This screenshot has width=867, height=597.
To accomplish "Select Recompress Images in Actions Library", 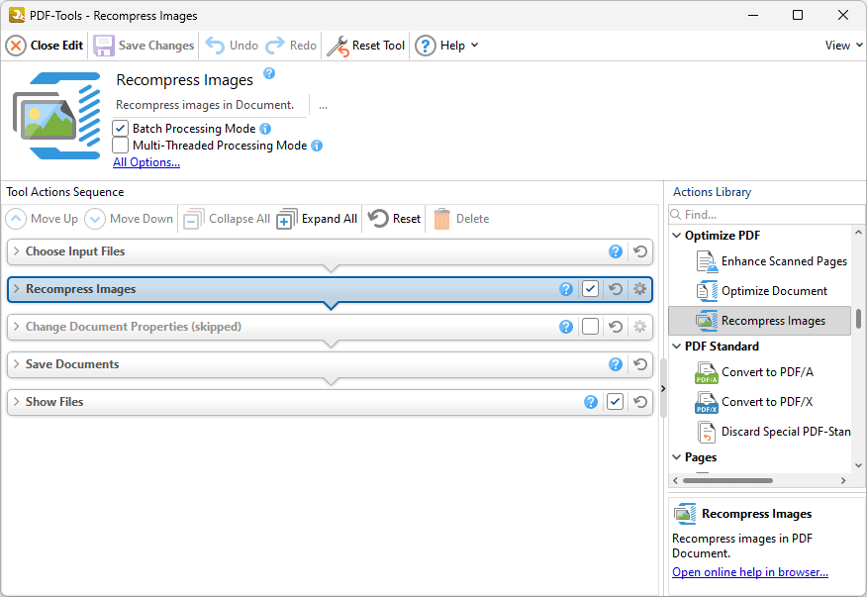I will point(760,321).
